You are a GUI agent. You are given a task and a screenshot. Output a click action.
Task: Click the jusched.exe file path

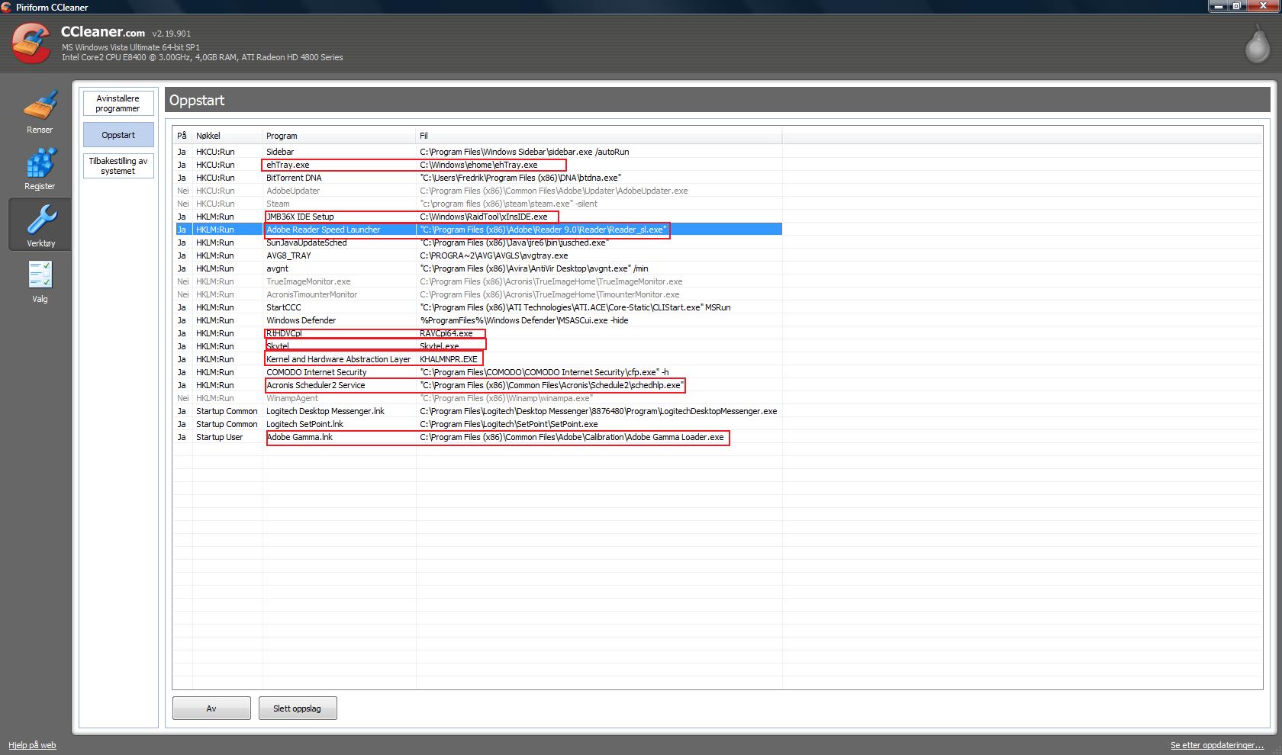514,243
